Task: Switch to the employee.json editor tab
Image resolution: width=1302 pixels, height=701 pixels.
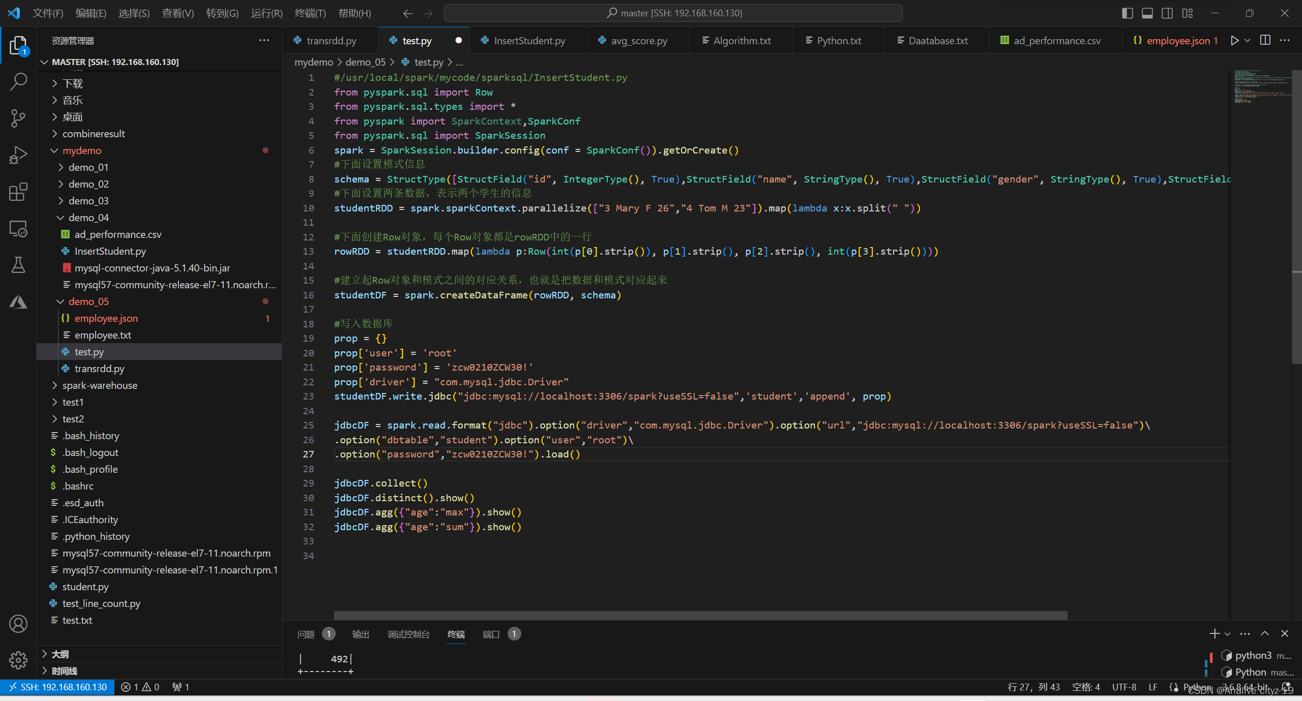Action: click(1174, 41)
